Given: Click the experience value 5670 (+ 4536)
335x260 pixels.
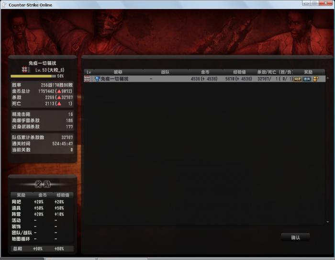Looking at the screenshot, I should pos(239,79).
